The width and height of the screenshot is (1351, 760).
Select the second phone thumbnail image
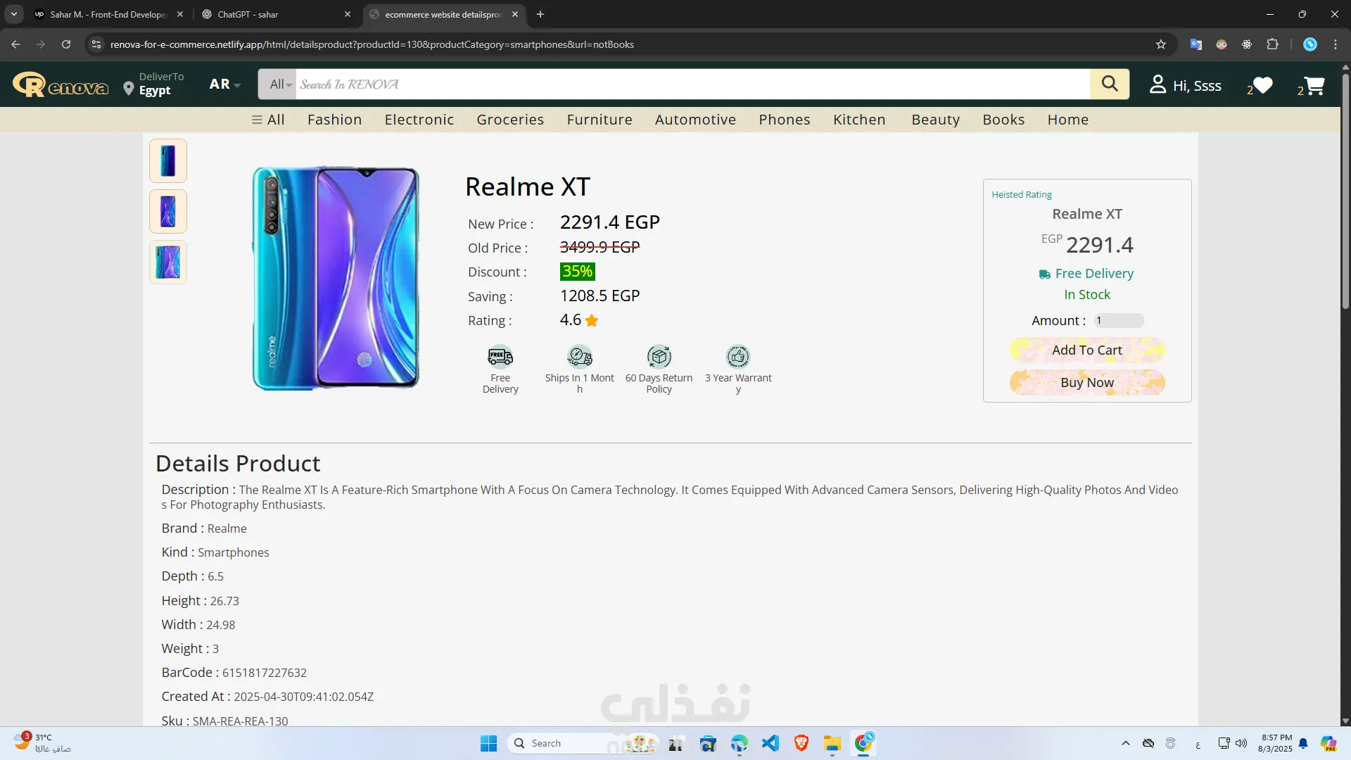(x=167, y=211)
